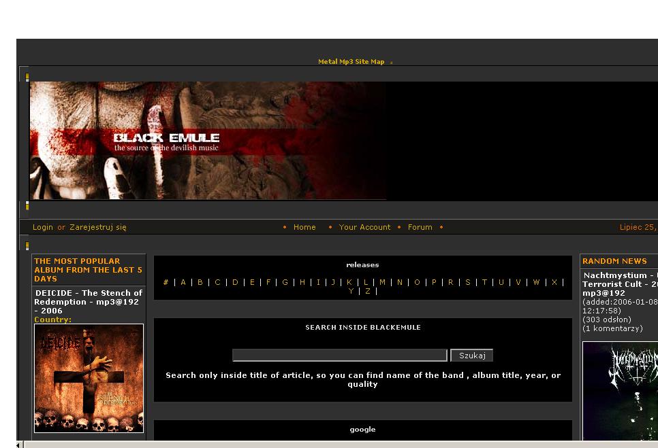Click the Szukaj search button
This screenshot has height=448, width=658.
click(471, 355)
